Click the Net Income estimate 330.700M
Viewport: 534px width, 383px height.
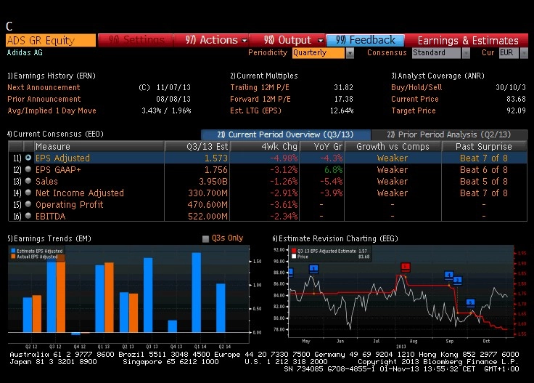tap(208, 193)
